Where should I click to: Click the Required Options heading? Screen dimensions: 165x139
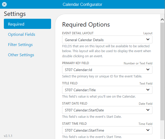pyautogui.click(x=86, y=25)
